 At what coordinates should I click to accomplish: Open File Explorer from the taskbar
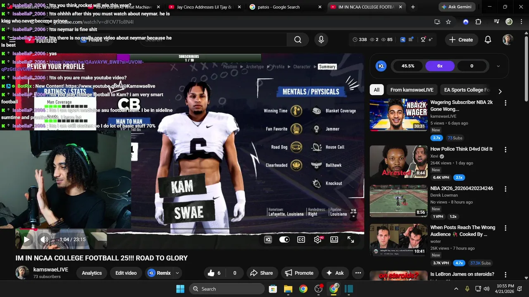click(x=288, y=289)
